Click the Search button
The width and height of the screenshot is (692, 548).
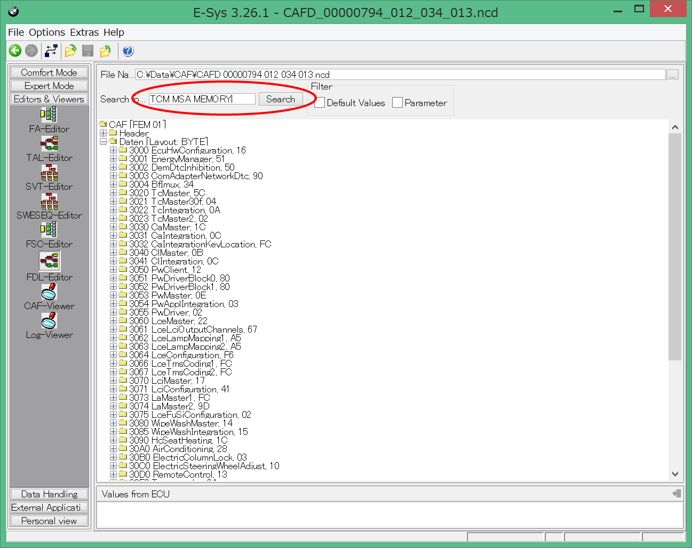(x=281, y=99)
